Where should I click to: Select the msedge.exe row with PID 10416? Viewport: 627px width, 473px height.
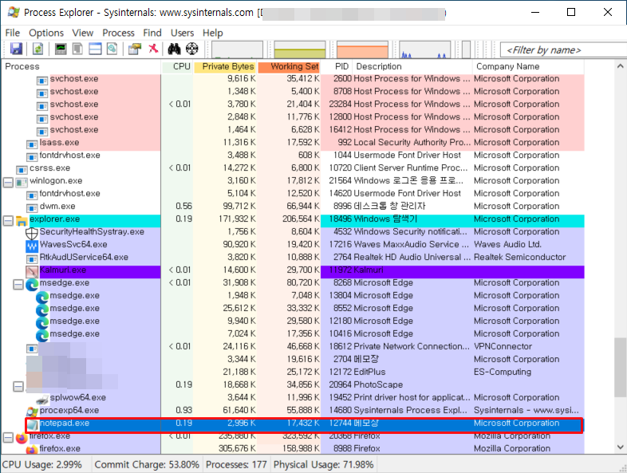(293, 334)
